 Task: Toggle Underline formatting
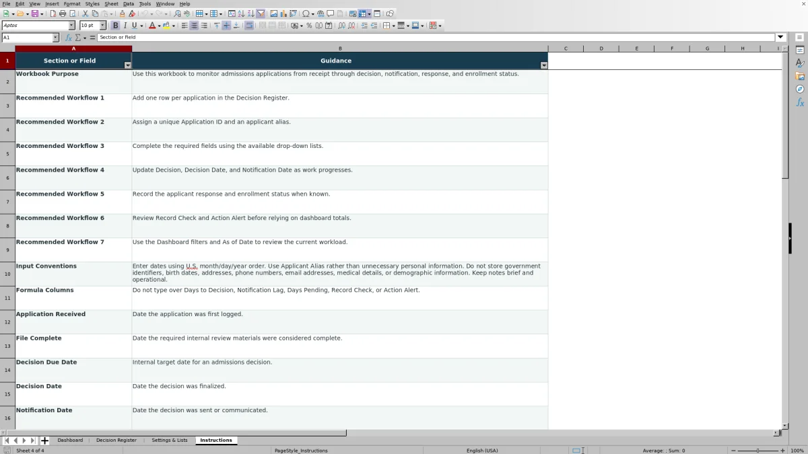[134, 26]
